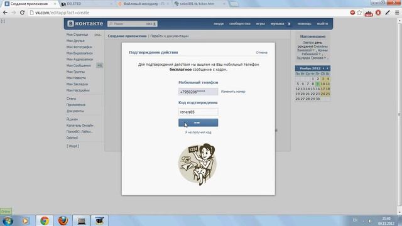Open Приложения in sidebar
Viewport: 402px width, 226px height.
click(x=76, y=105)
